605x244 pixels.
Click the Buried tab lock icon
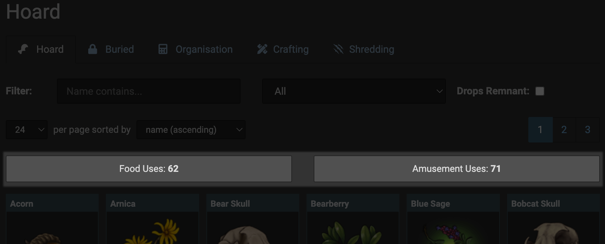(93, 49)
